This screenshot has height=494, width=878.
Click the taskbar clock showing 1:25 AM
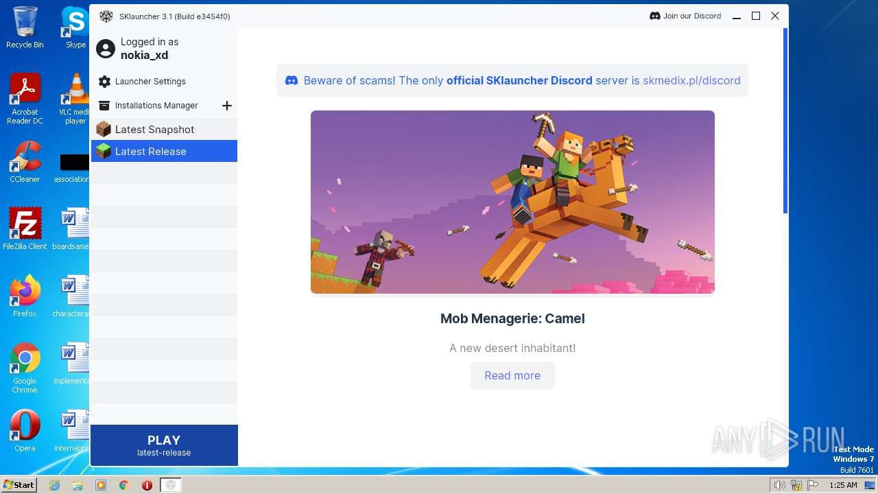(843, 485)
